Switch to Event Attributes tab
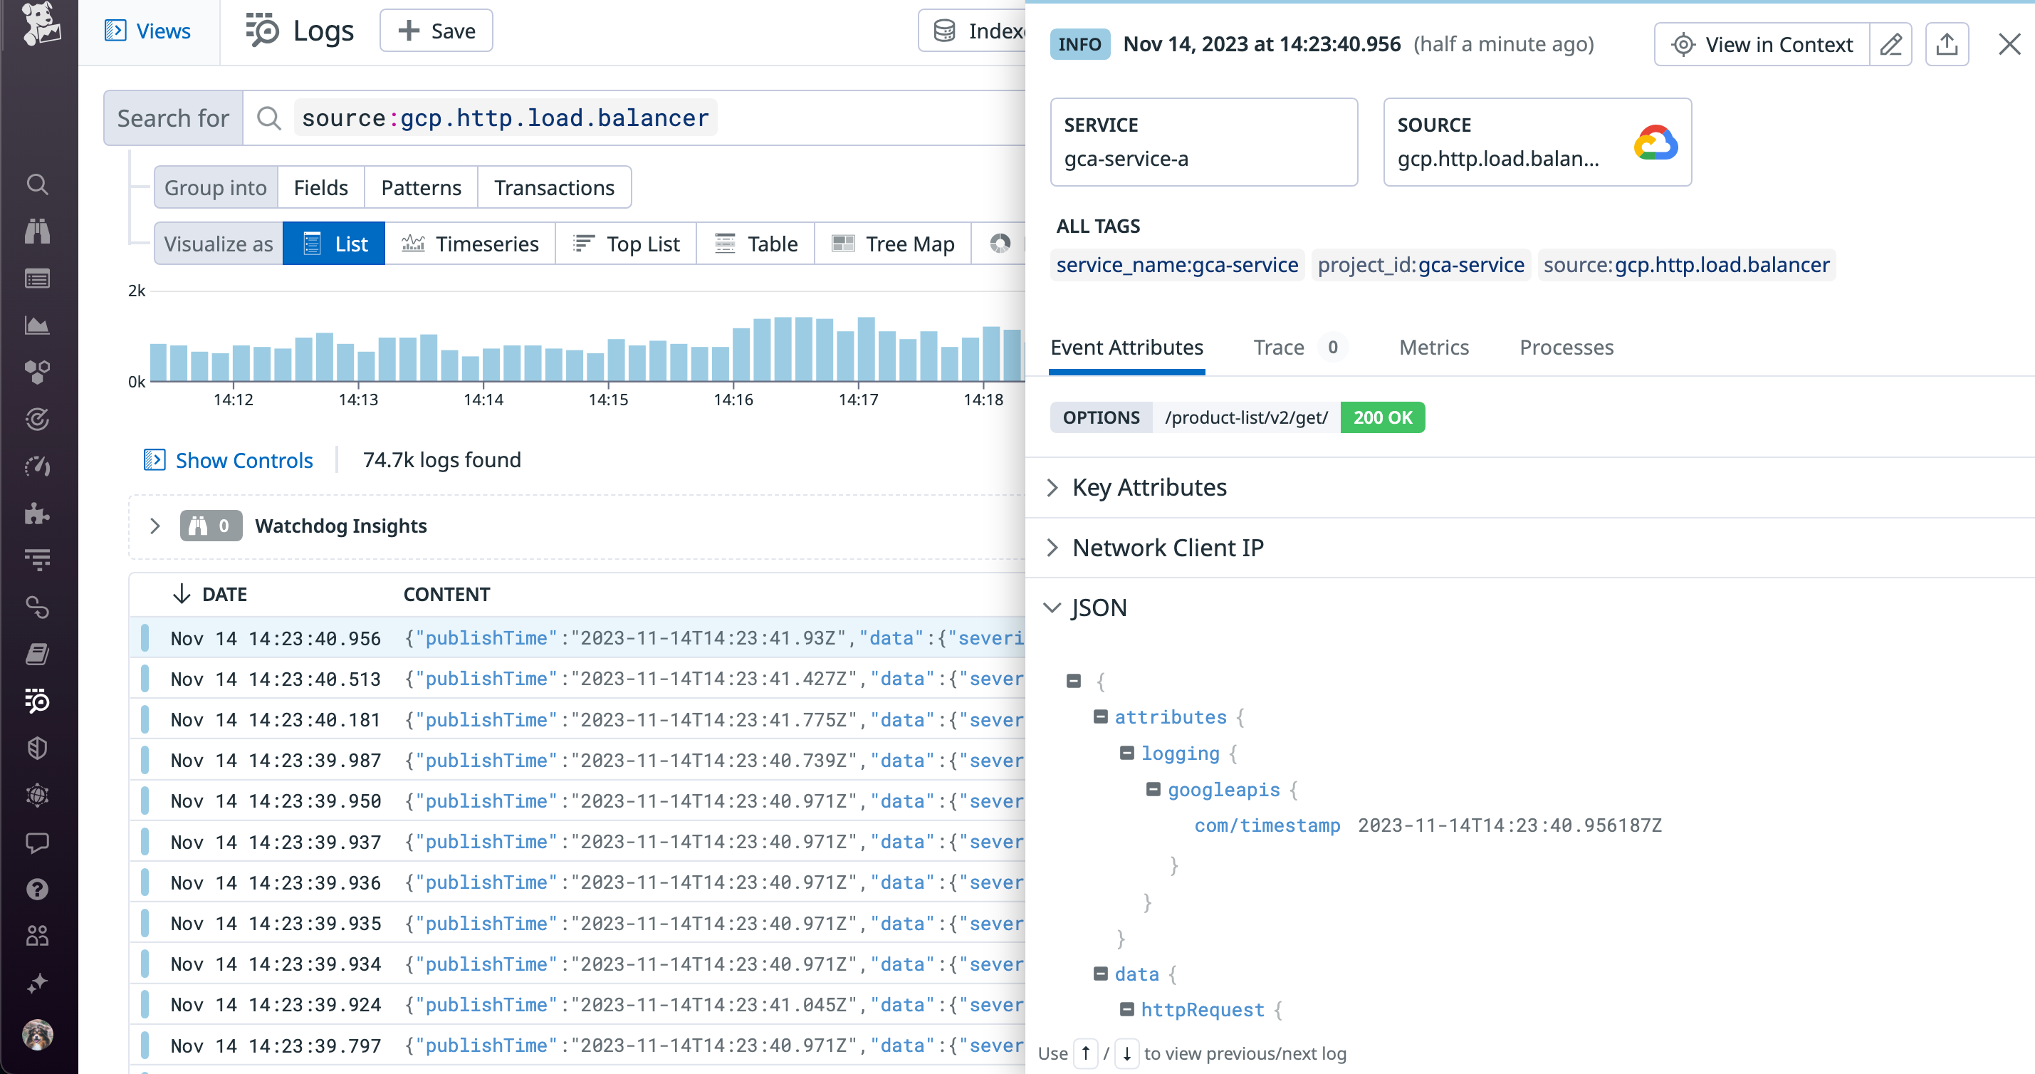2035x1074 pixels. [1127, 348]
